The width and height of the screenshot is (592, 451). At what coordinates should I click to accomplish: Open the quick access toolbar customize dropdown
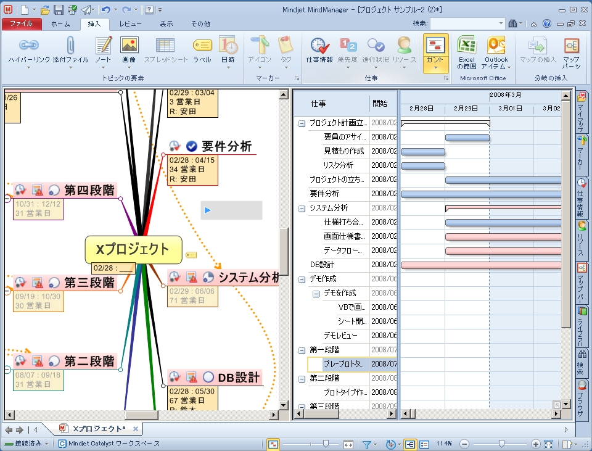[160, 10]
